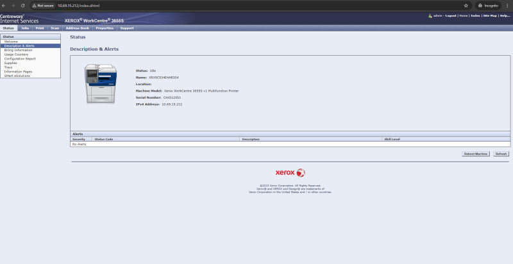
Task: Open the Properties tab
Action: pyautogui.click(x=105, y=28)
